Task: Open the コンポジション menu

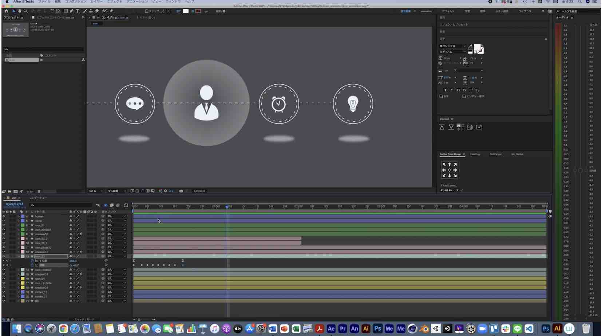Action: pos(76,2)
